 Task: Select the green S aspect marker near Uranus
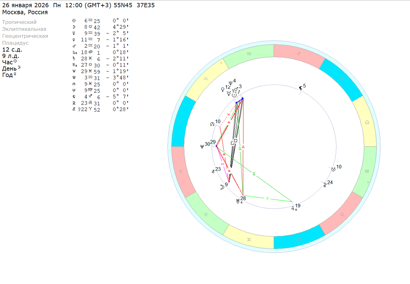[267, 198]
